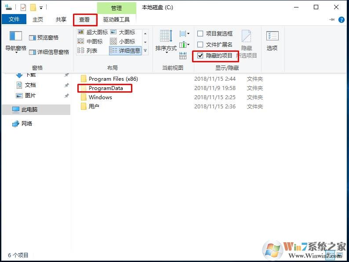
Task: Open the 导航窗格 dropdown button
Action: coord(16,43)
